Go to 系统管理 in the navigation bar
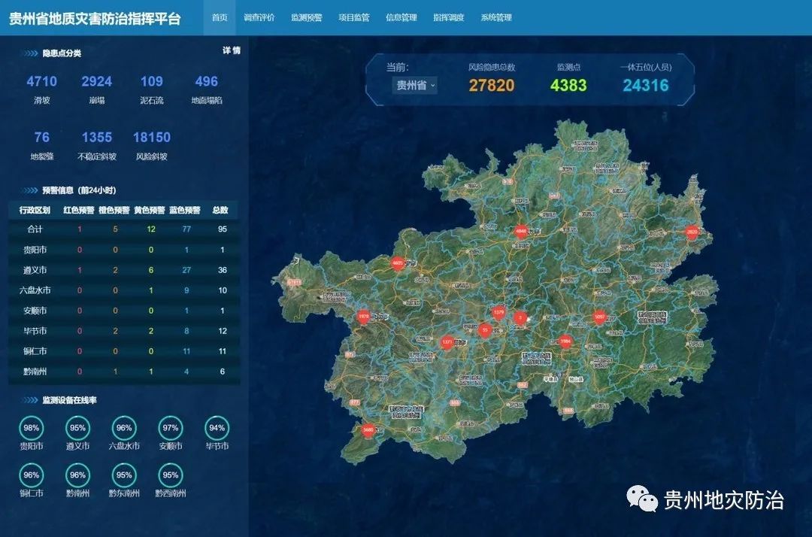The image size is (812, 537). tap(496, 17)
